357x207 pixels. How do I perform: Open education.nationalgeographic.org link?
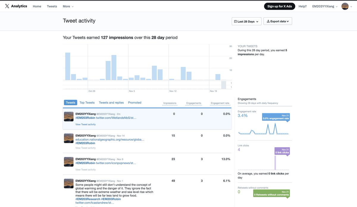click(x=110, y=139)
